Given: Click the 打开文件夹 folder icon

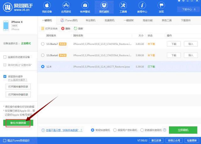Looking at the screenshot, I should 43,29.
